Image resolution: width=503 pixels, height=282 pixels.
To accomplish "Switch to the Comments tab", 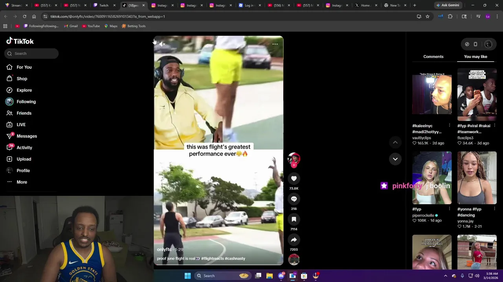I will [433, 57].
